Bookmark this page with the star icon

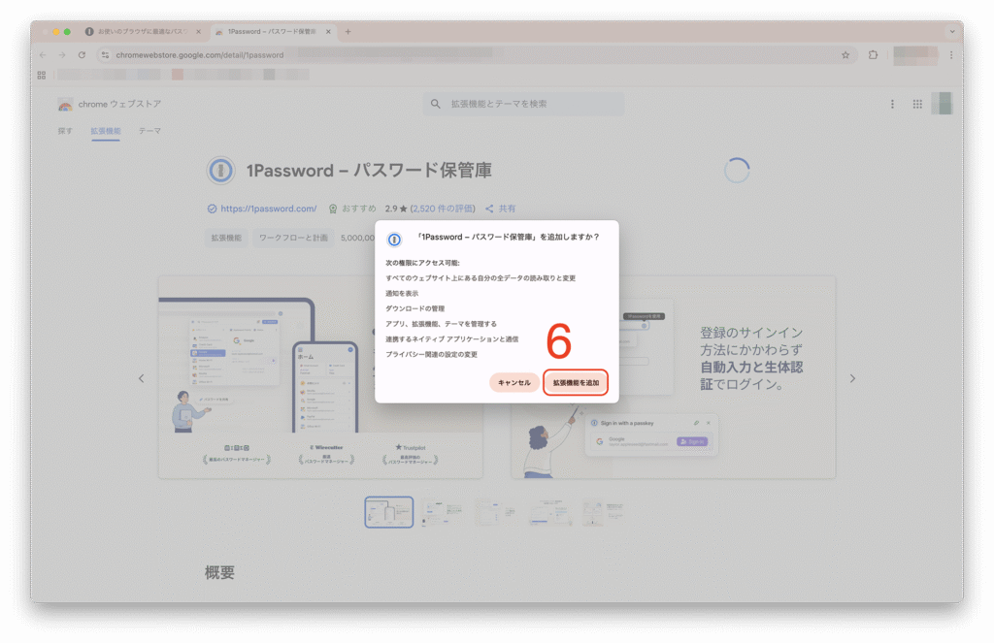pyautogui.click(x=845, y=55)
